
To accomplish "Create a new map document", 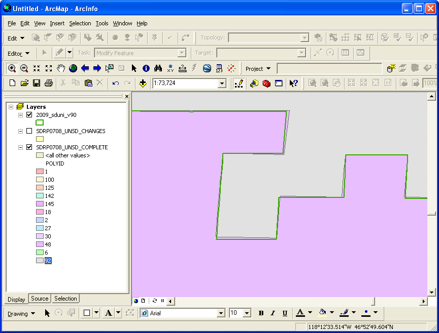I will click(x=12, y=83).
